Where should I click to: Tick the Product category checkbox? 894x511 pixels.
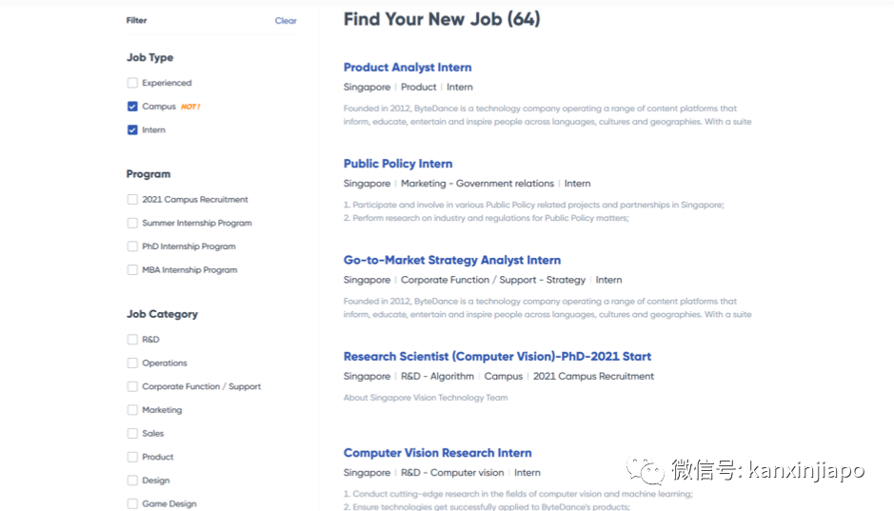click(132, 457)
